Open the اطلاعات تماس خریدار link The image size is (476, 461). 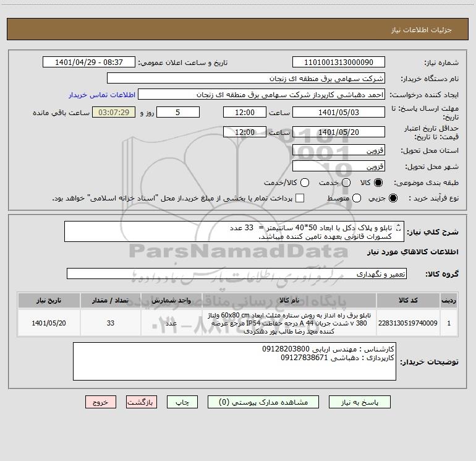(102, 95)
